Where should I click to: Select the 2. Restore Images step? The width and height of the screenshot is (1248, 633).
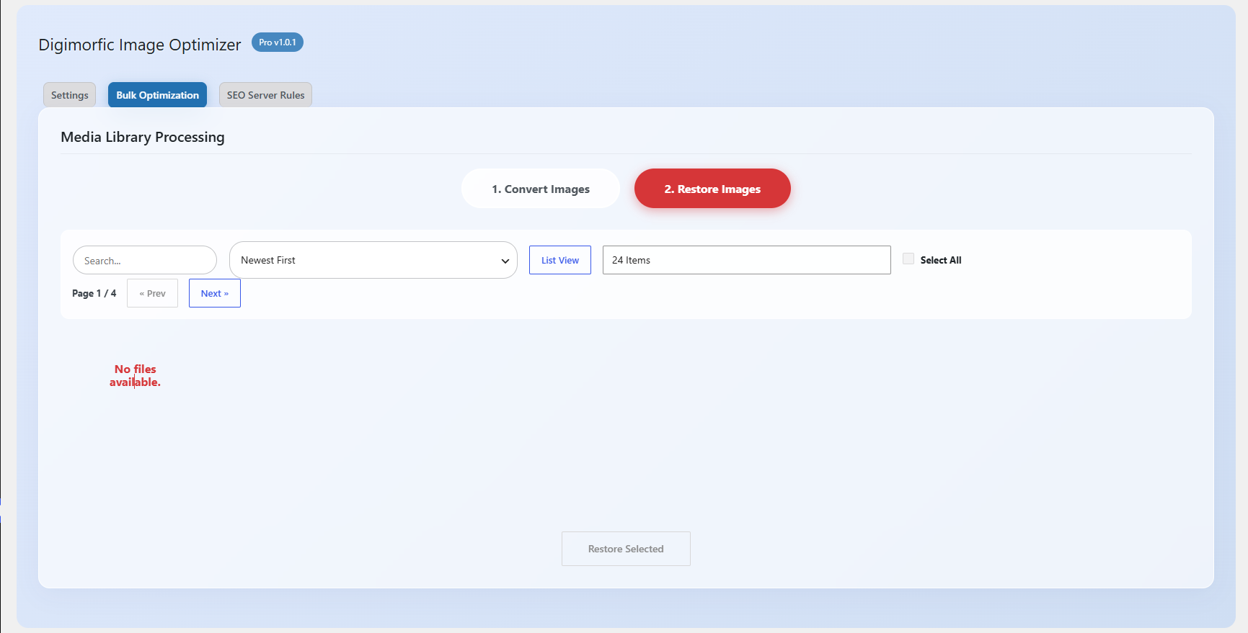point(712,189)
